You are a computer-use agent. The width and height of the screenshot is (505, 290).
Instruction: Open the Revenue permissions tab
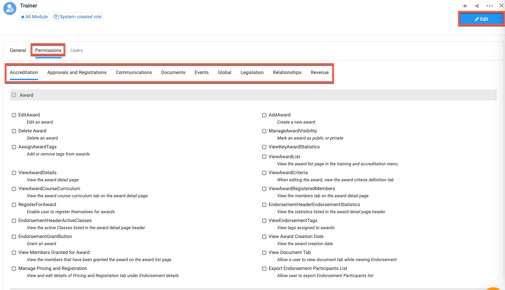tap(319, 72)
